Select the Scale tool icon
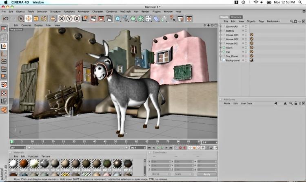The image size is (306, 182). [x=36, y=19]
